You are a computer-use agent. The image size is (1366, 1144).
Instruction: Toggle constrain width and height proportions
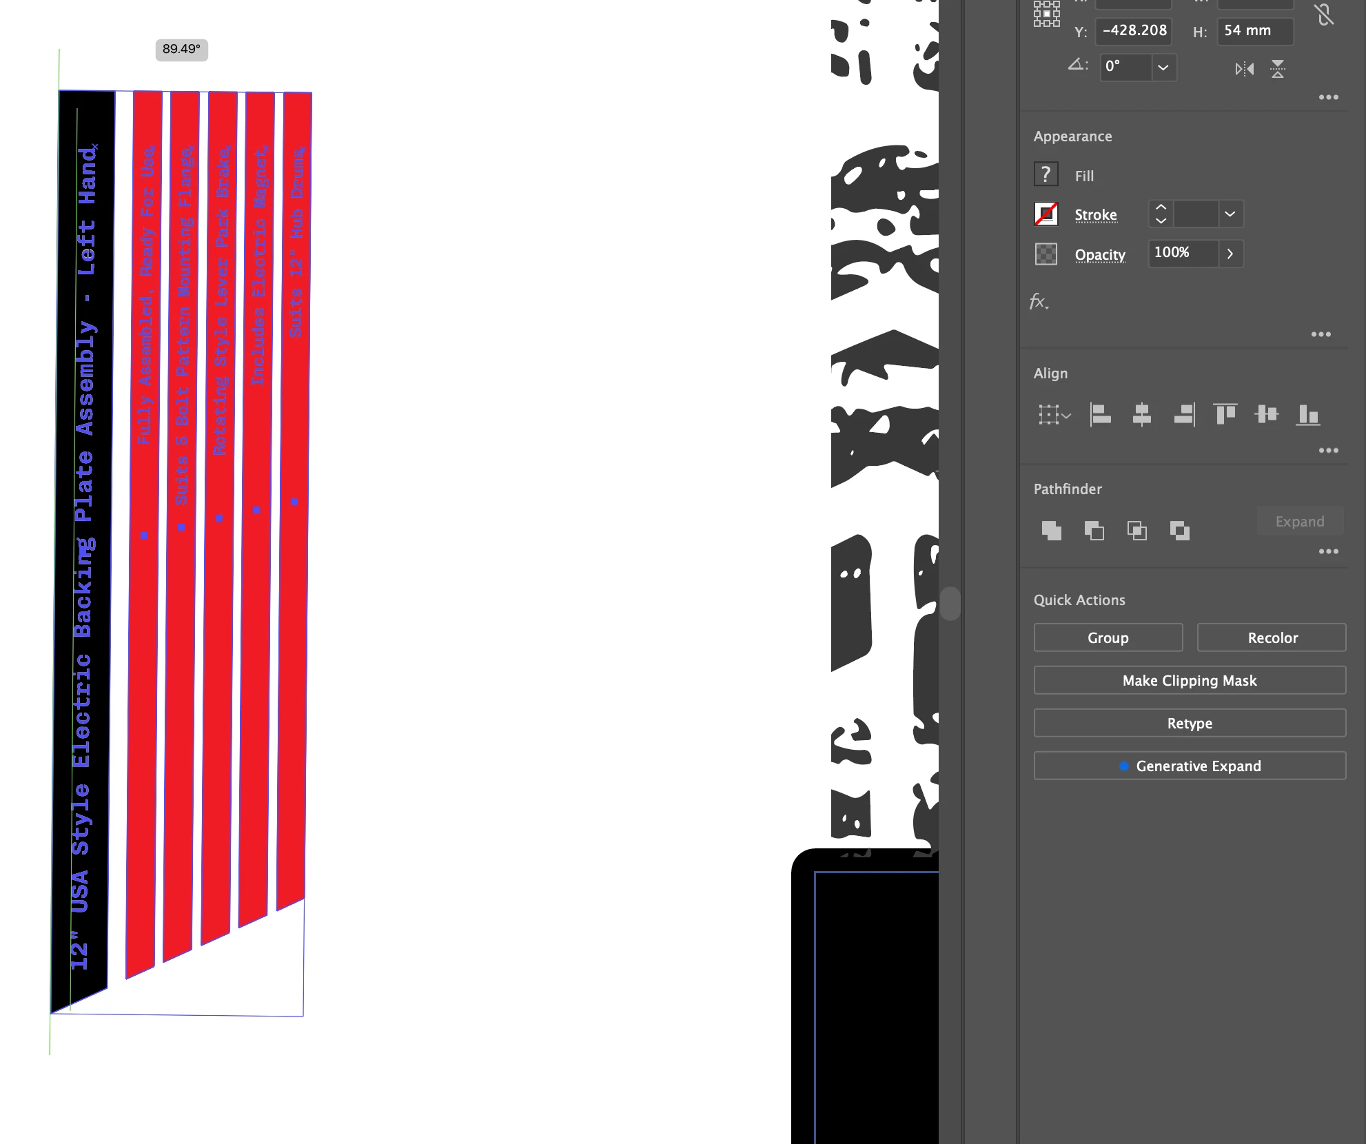click(1324, 15)
